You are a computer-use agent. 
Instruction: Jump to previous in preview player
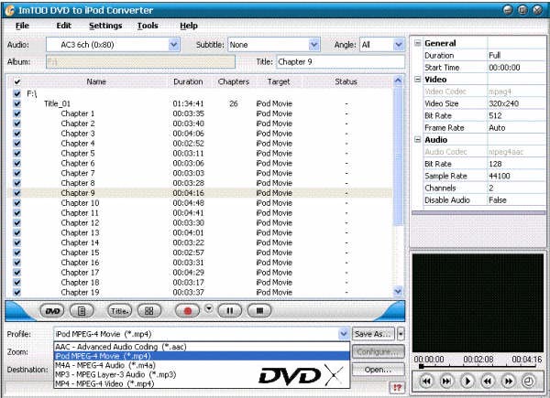click(x=426, y=382)
